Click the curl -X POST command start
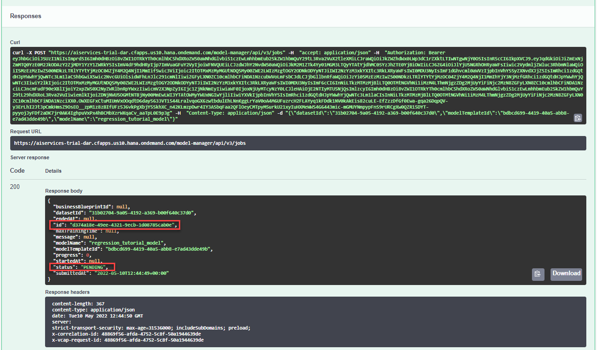597x350 pixels. [x=29, y=53]
